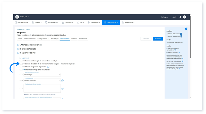This screenshot has height=114, width=206.
Task: Open Admin. Utilizadores shortcut
Action: [x=174, y=34]
